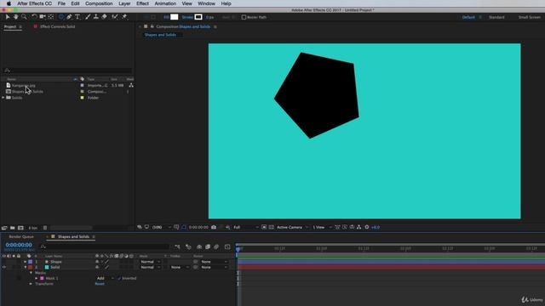Click the pink Mask 1 color swatch
Screen dimensions: 545x306
42,278
